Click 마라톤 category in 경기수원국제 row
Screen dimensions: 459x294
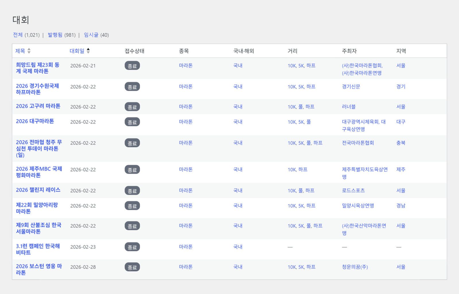tap(186, 87)
